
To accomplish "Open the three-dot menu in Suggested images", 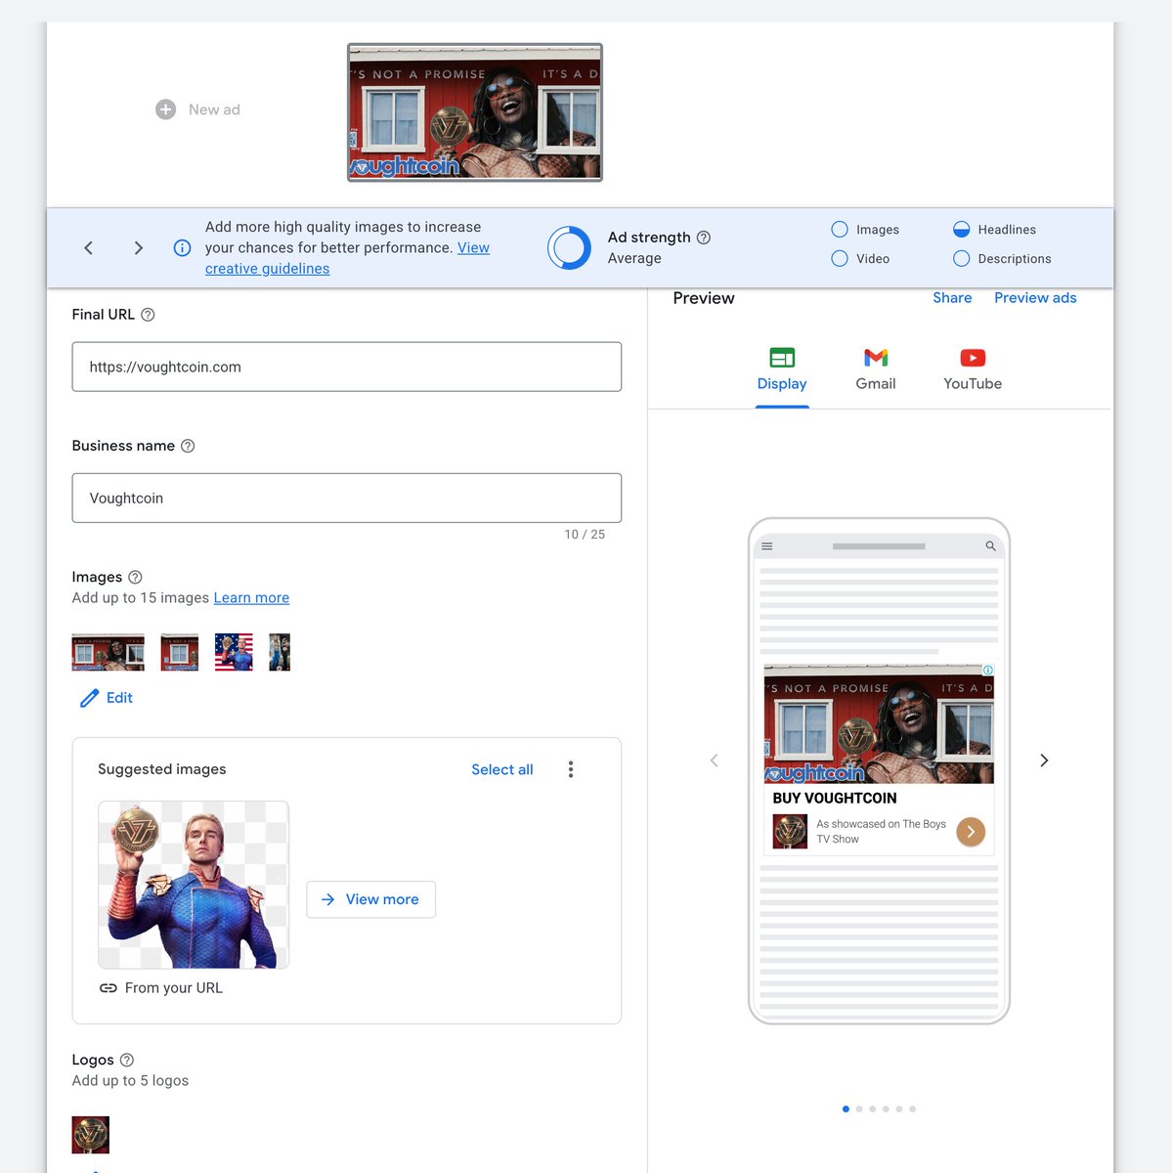I will tap(571, 769).
